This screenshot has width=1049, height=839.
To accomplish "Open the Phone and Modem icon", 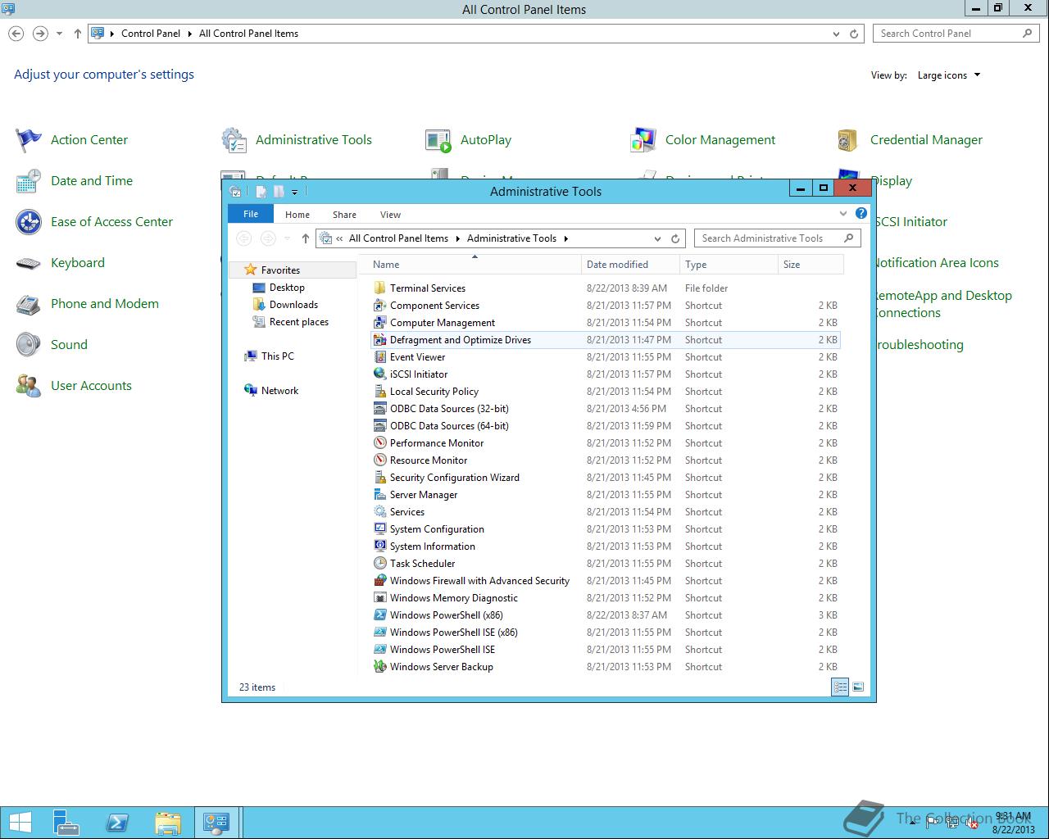I will point(29,304).
